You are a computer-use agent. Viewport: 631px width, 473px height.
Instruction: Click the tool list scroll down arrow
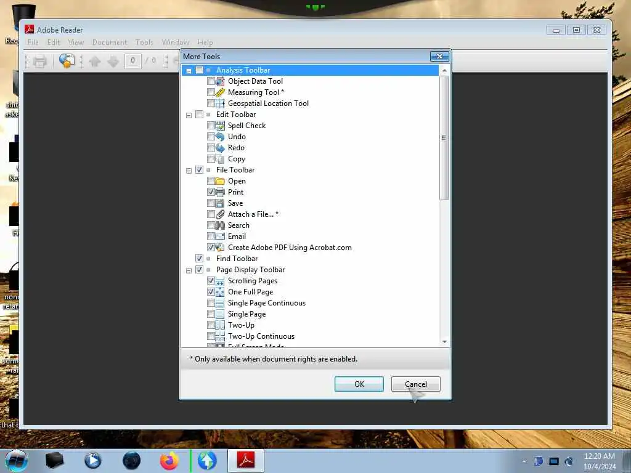pos(444,341)
